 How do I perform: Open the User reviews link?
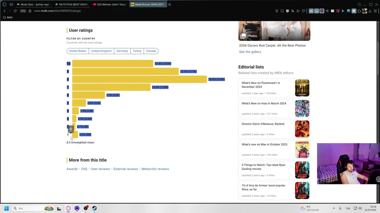[x=100, y=169]
